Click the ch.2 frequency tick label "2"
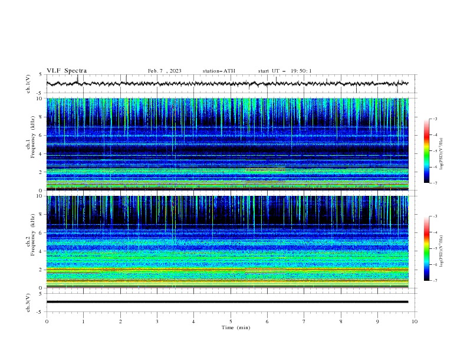 click(x=41, y=270)
